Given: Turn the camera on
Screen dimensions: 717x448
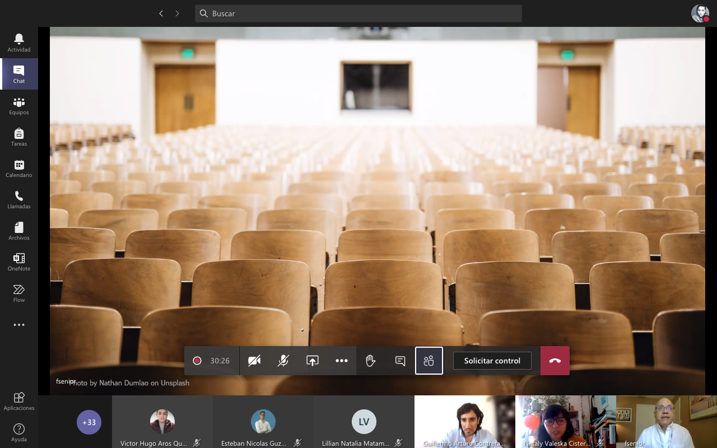Looking at the screenshot, I should [254, 361].
